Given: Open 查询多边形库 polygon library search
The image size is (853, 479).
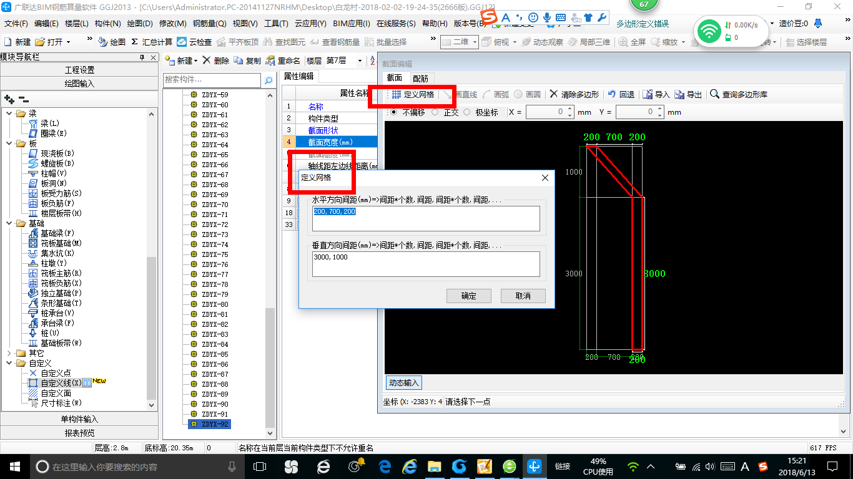Looking at the screenshot, I should tap(739, 95).
